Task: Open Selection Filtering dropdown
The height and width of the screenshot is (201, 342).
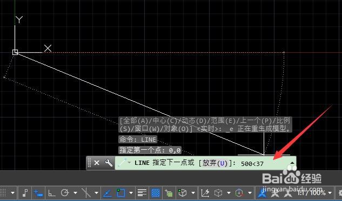Action: click(229, 193)
